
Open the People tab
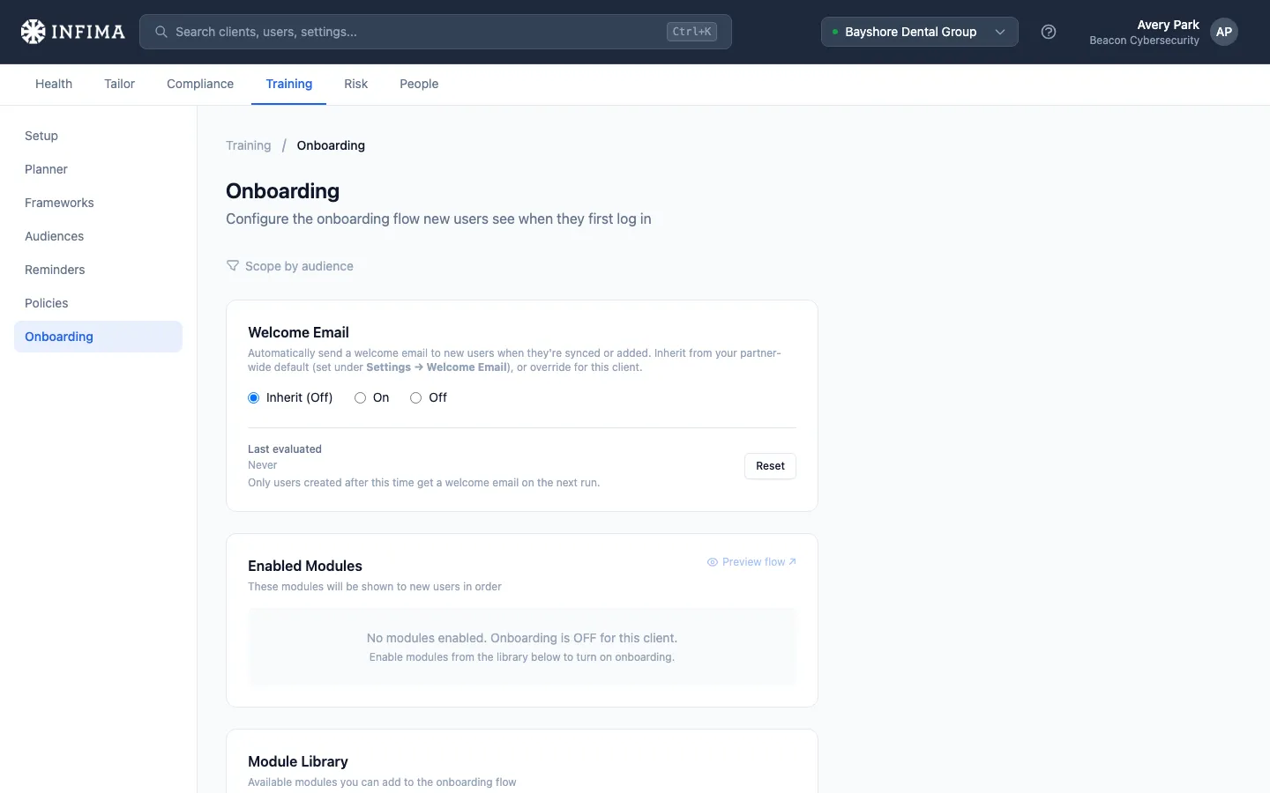[419, 84]
